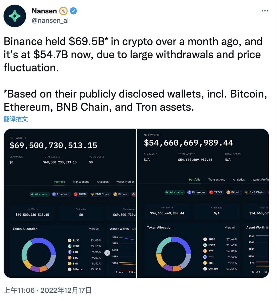Click the blue verified badge
The image size is (277, 301).
pyautogui.click(x=74, y=11)
